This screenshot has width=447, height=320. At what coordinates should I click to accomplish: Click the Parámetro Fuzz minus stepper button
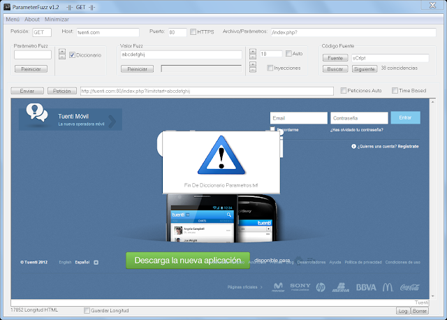62,57
